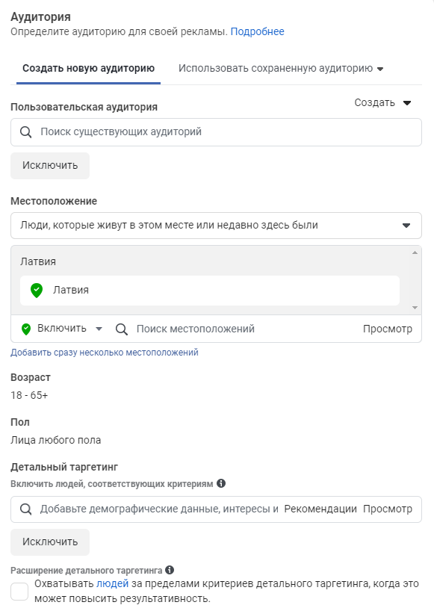
Task: Open Использовать сохраненную аудиторию tab
Action: click(281, 69)
